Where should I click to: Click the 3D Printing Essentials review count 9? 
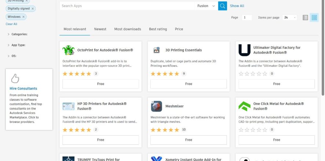(x=184, y=74)
